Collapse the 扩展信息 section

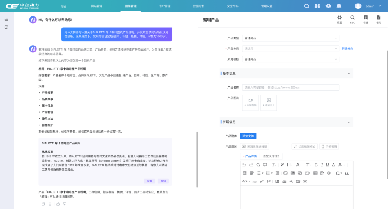[x=348, y=122]
